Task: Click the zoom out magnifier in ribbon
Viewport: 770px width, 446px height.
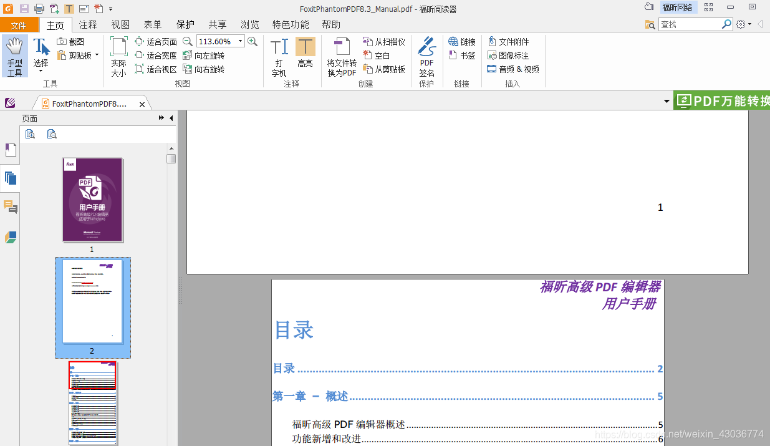Action: tap(188, 42)
